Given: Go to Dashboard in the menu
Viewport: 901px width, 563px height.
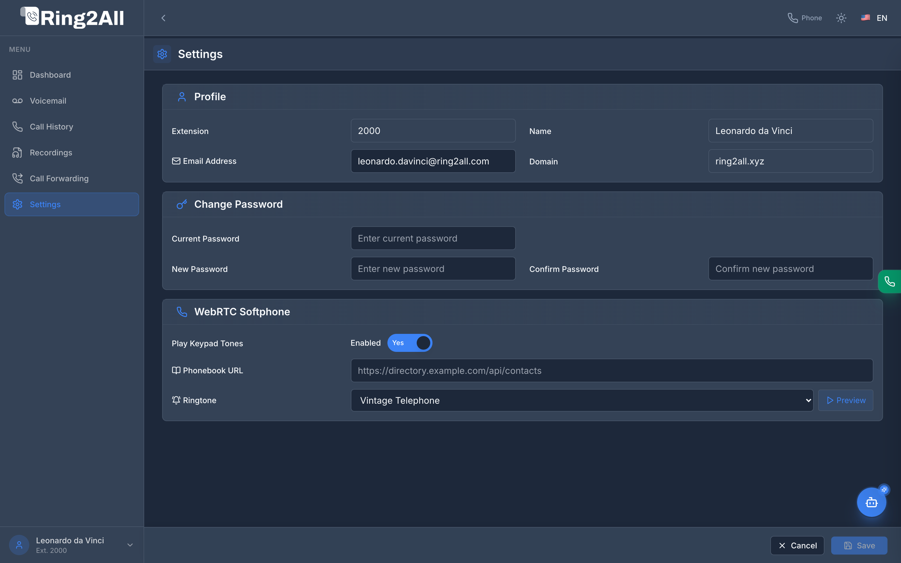Looking at the screenshot, I should [72, 75].
